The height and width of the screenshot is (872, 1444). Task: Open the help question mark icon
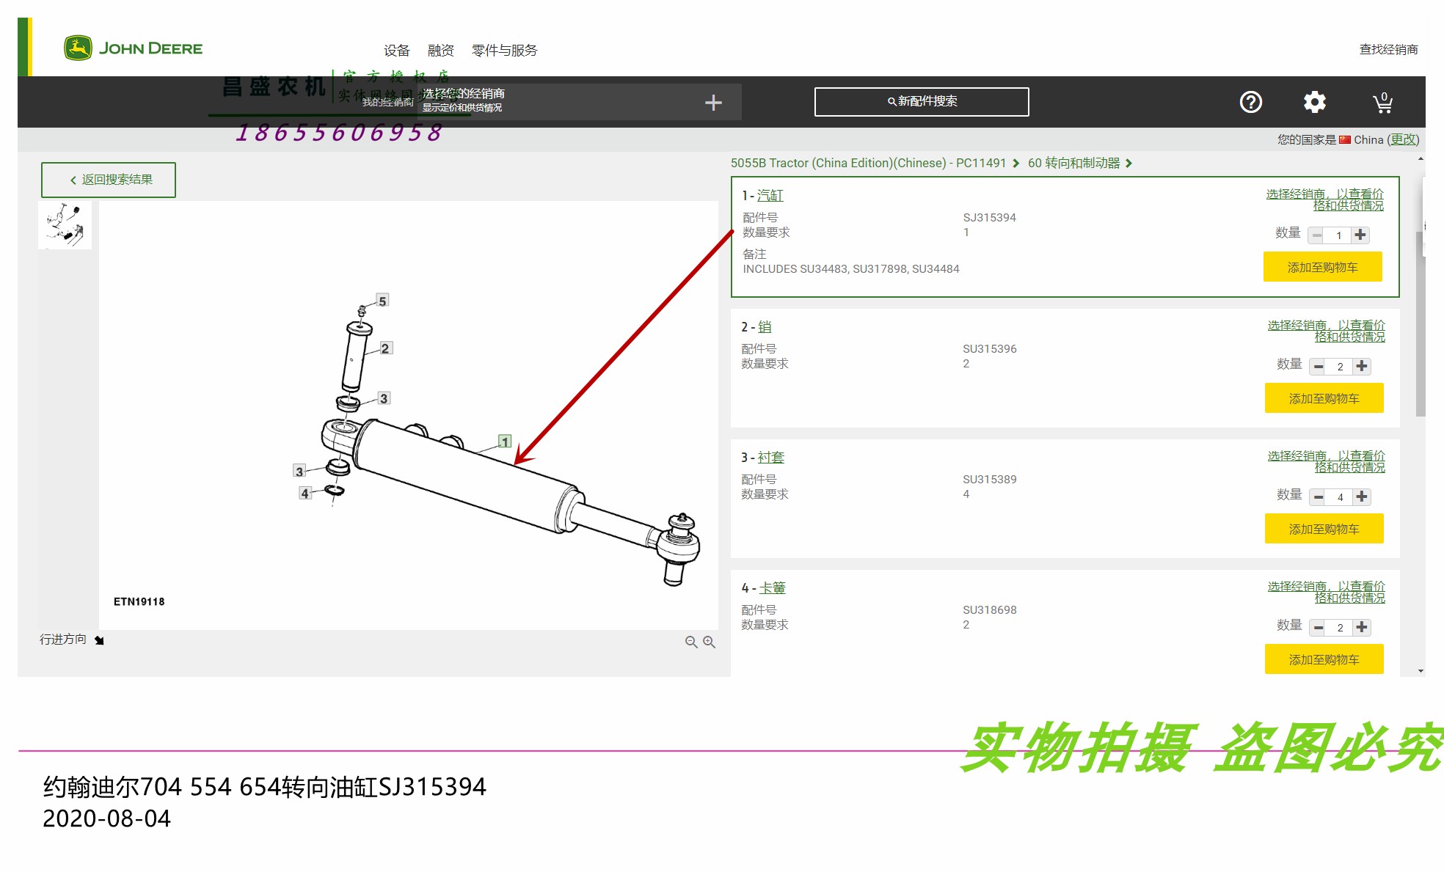(x=1250, y=102)
